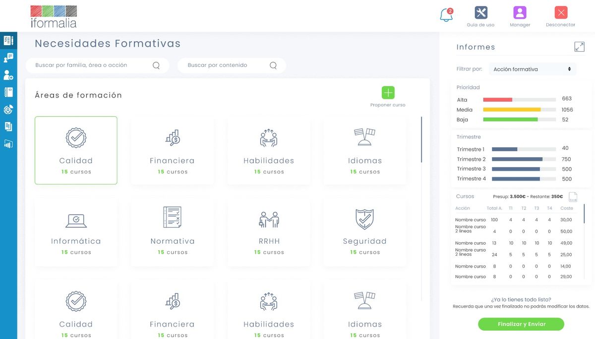Click the Habilidades people icon in first row
The height and width of the screenshot is (339, 595).
coord(268,137)
